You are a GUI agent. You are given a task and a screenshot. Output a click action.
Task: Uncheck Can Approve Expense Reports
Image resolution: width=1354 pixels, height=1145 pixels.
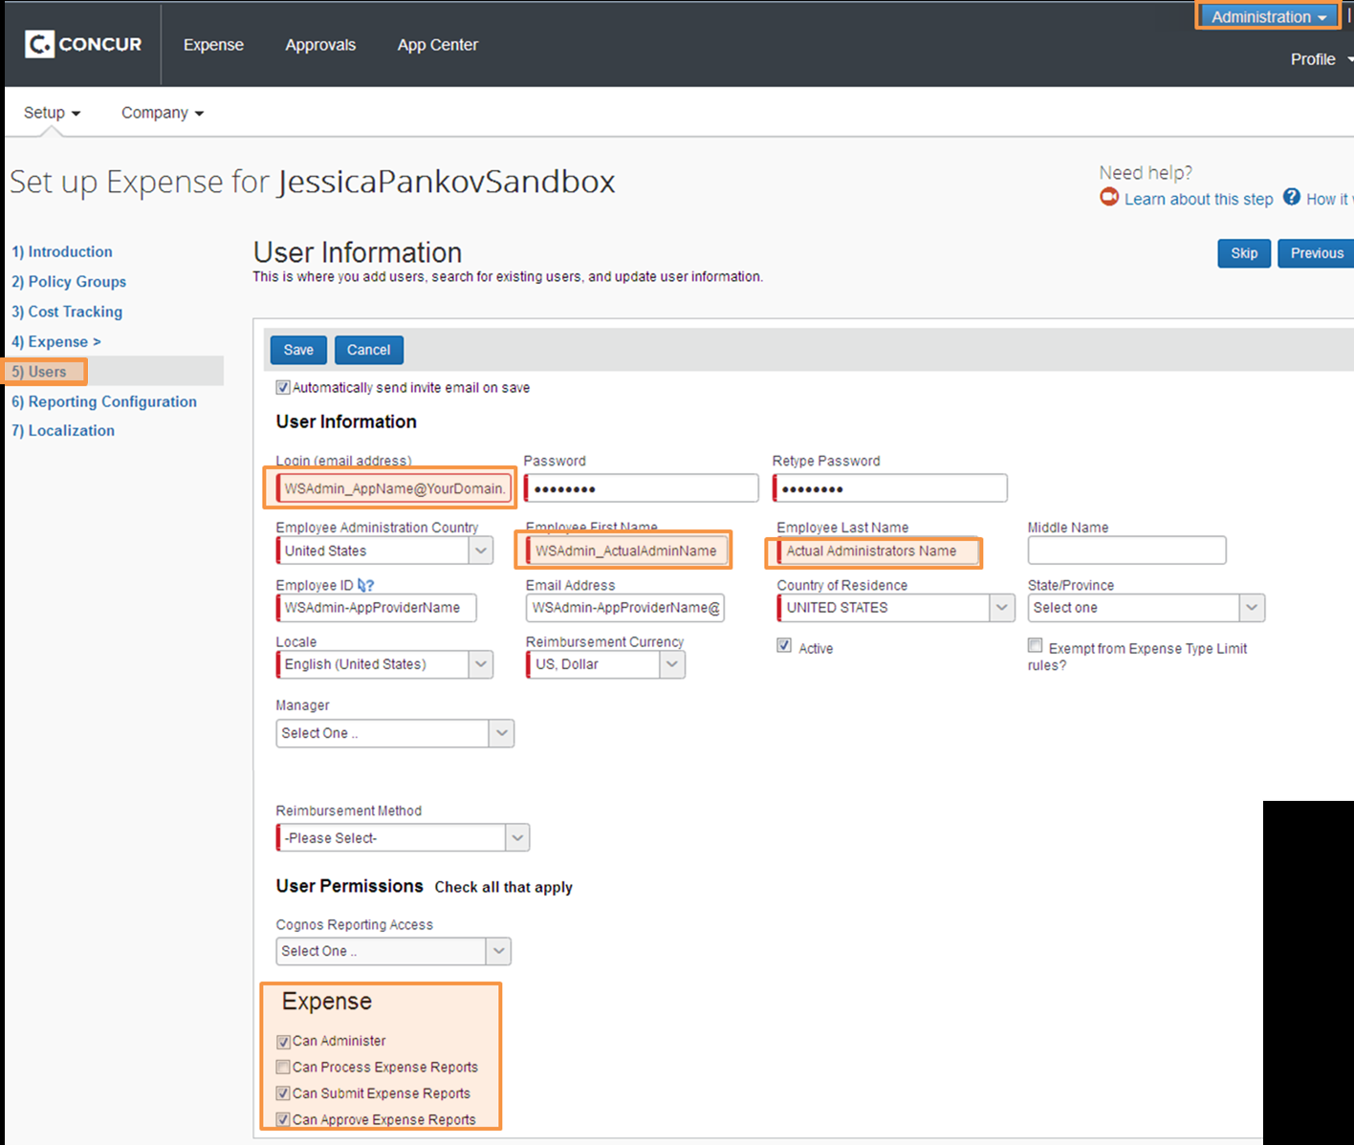[x=283, y=1120]
